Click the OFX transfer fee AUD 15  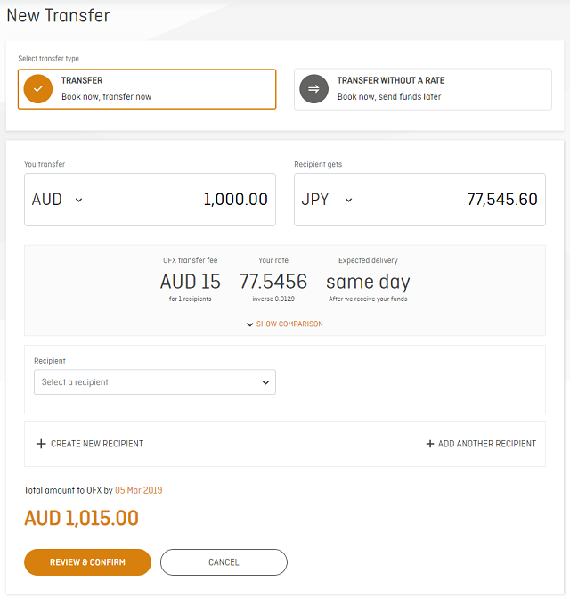point(191,282)
